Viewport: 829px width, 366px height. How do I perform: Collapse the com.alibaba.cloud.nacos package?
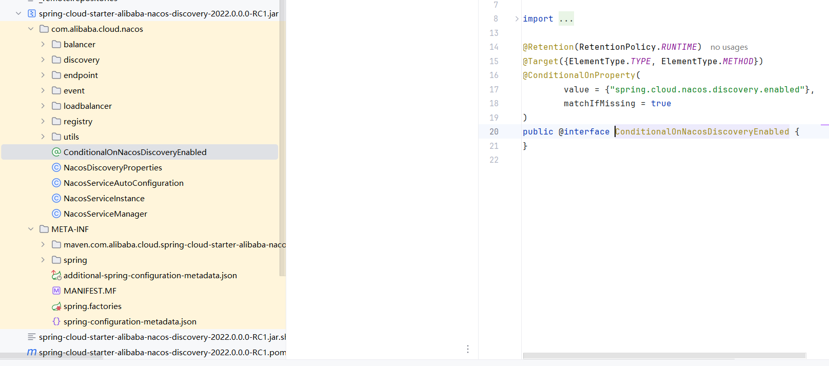pyautogui.click(x=31, y=29)
